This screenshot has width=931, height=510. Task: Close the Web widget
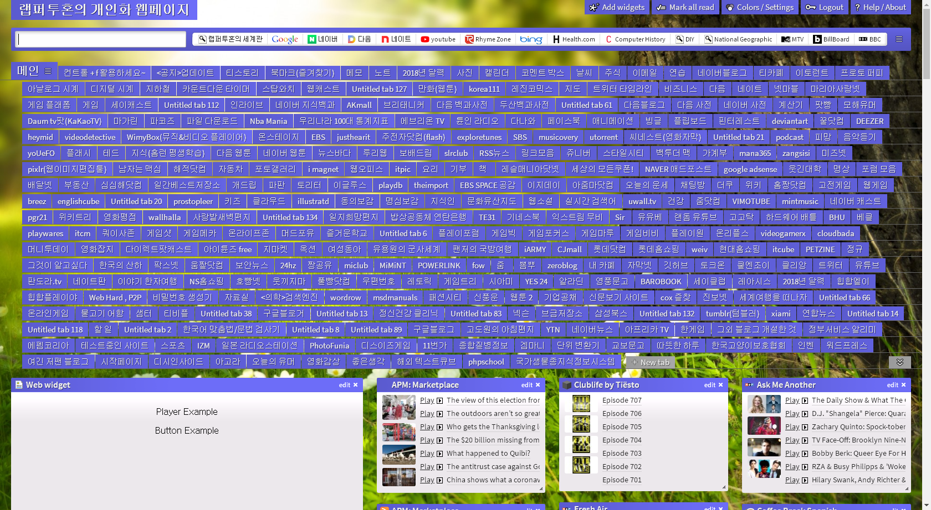356,385
